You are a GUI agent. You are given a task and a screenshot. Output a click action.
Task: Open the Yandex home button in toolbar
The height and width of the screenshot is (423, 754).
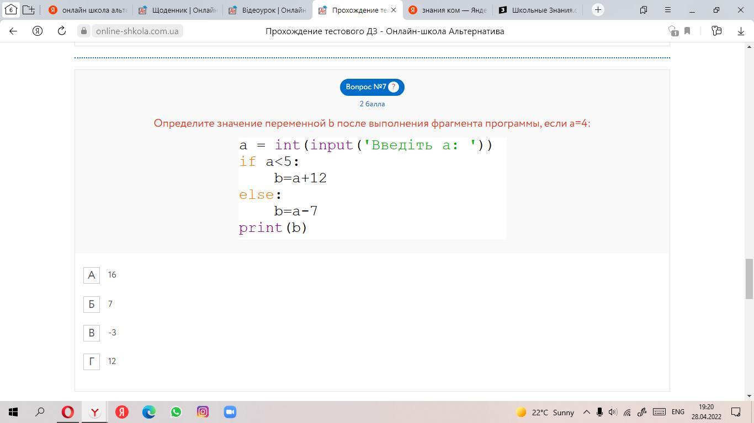point(38,31)
